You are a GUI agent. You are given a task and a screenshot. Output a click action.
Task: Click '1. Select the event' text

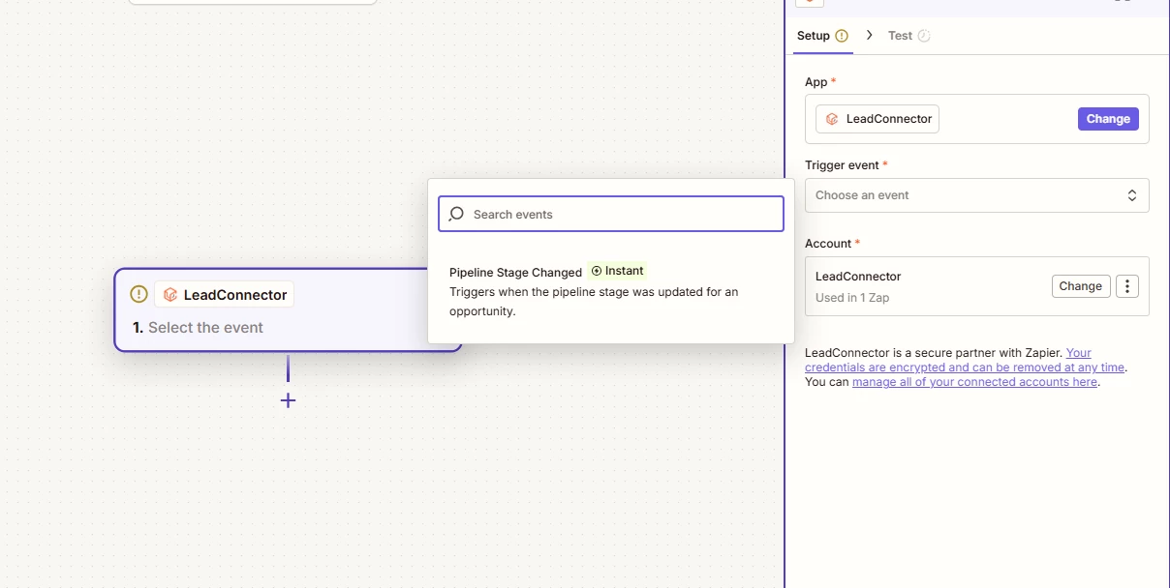pyautogui.click(x=198, y=328)
